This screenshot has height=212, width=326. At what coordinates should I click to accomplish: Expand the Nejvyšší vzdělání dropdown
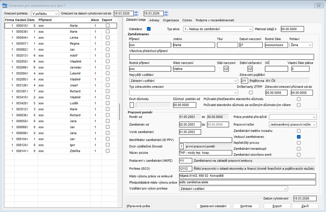183,81
